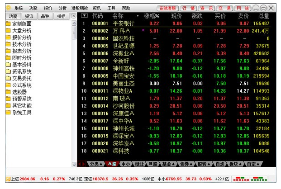
Task: Open the 即时分析 folder icon
Action: [x=8, y=58]
